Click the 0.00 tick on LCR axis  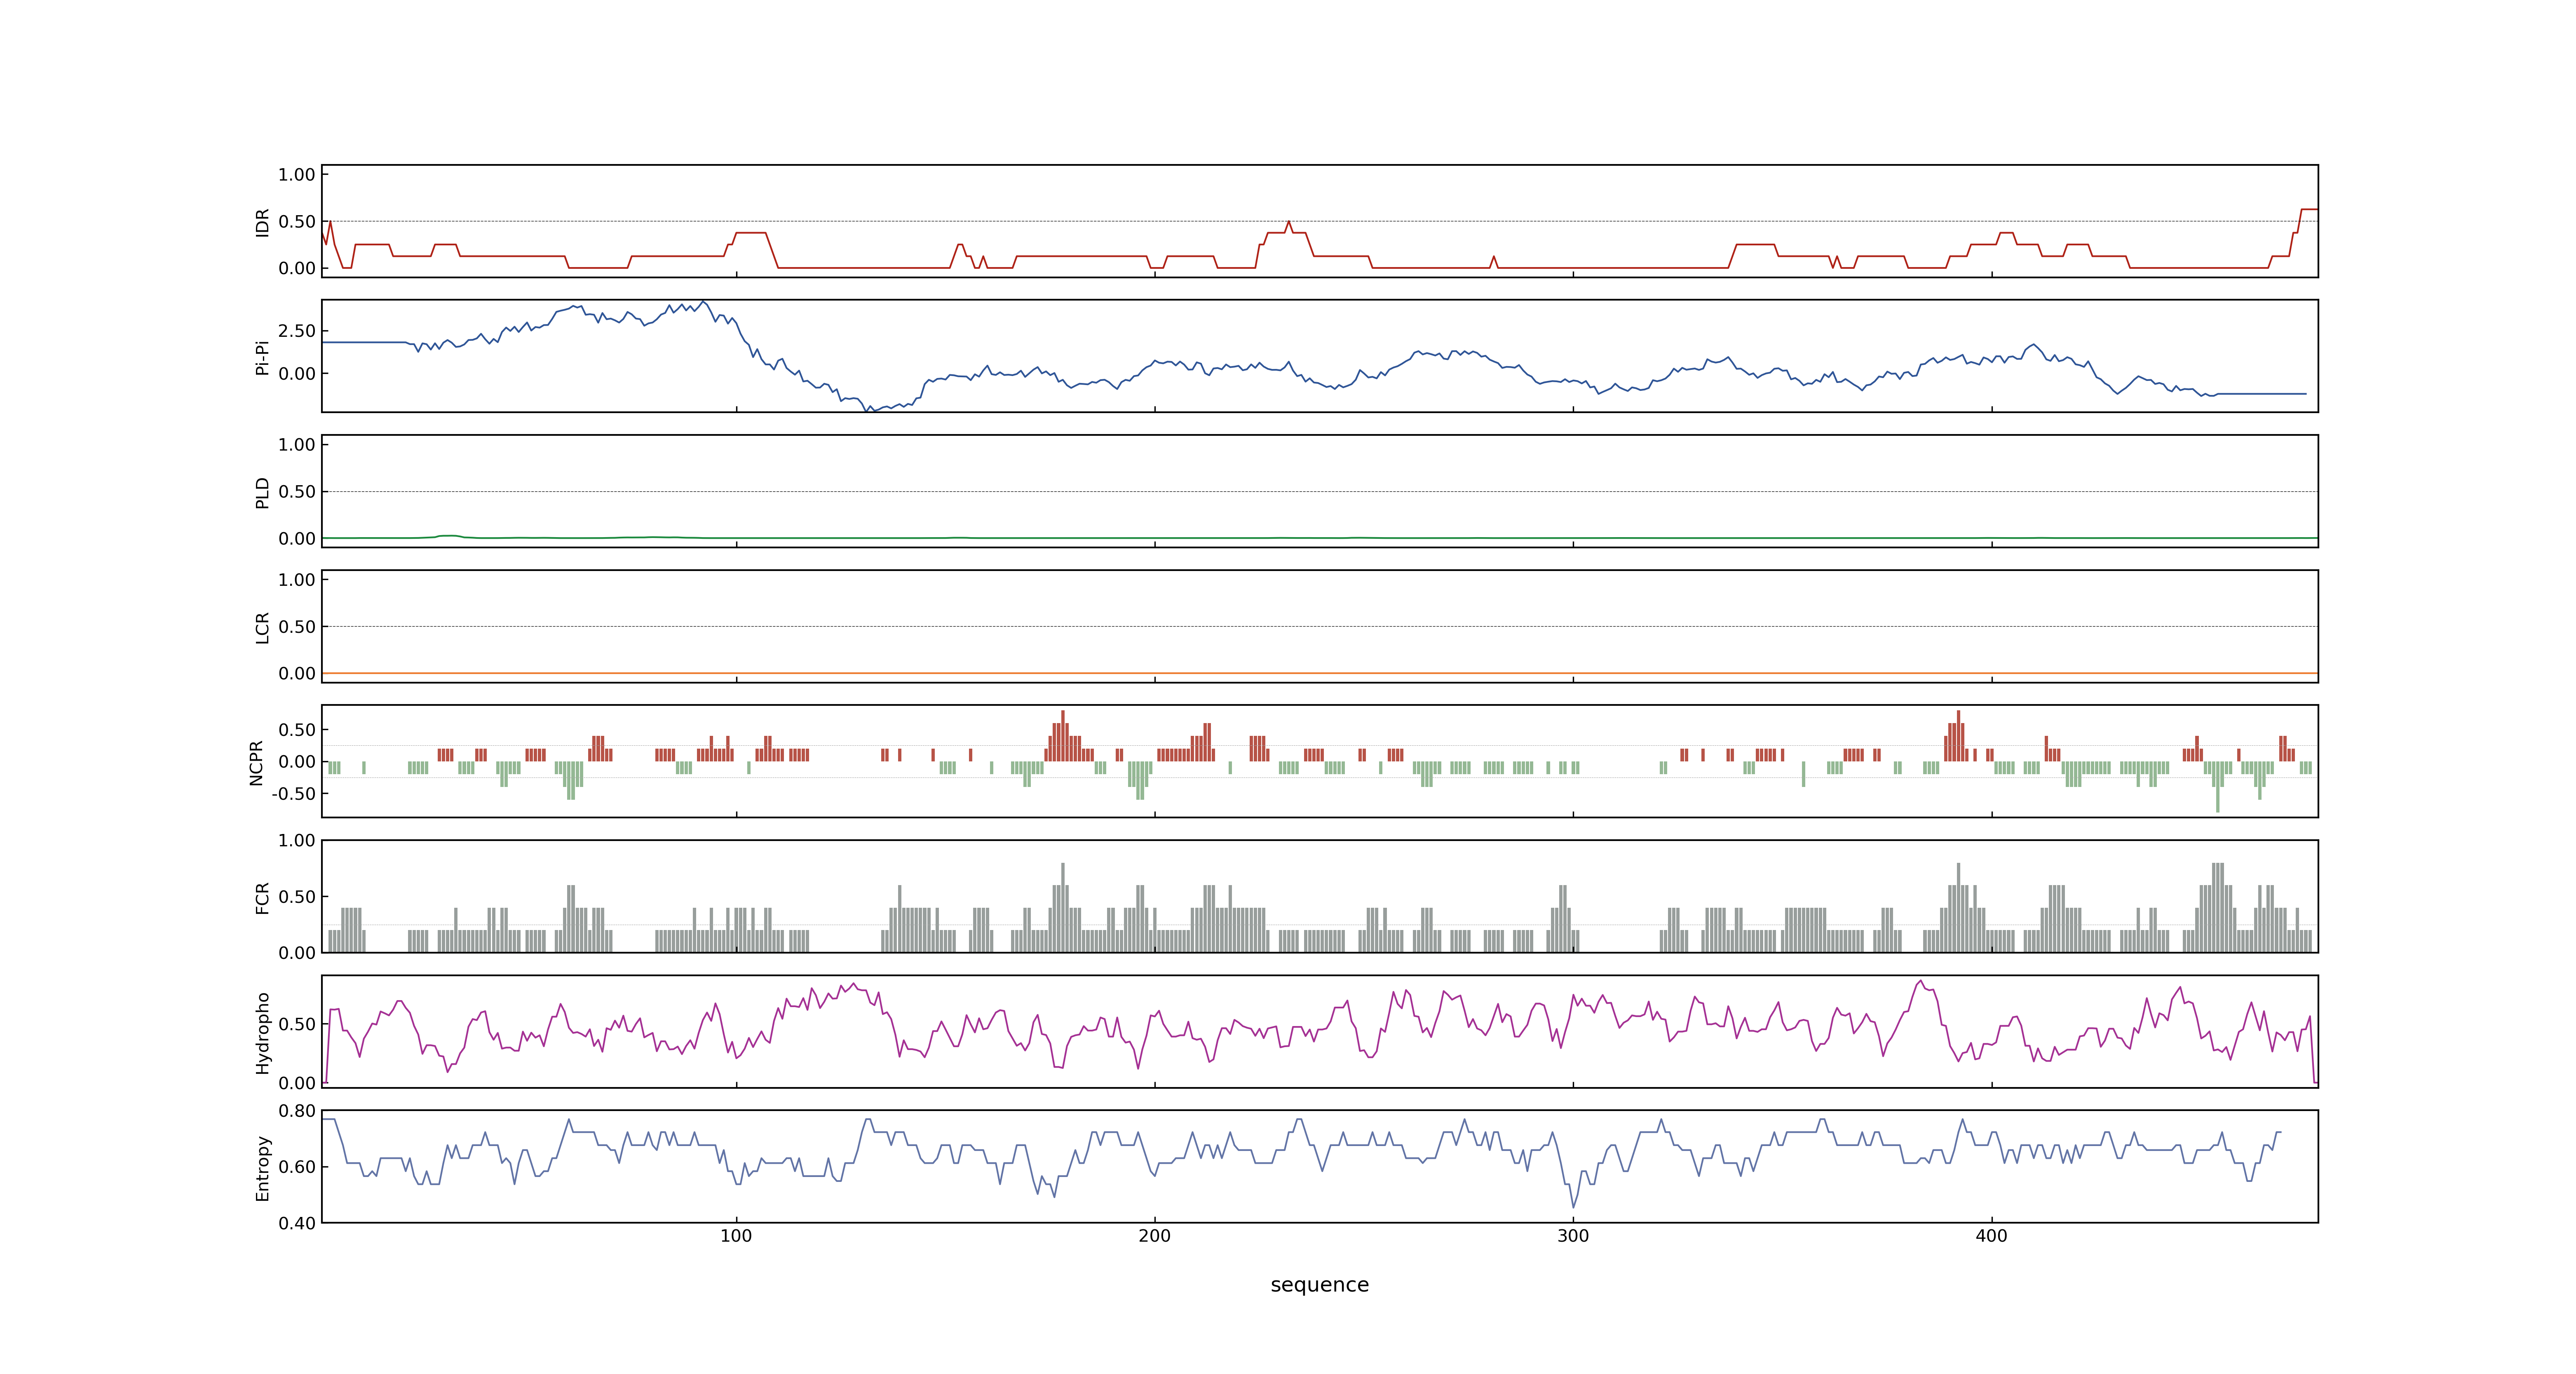click(x=297, y=674)
